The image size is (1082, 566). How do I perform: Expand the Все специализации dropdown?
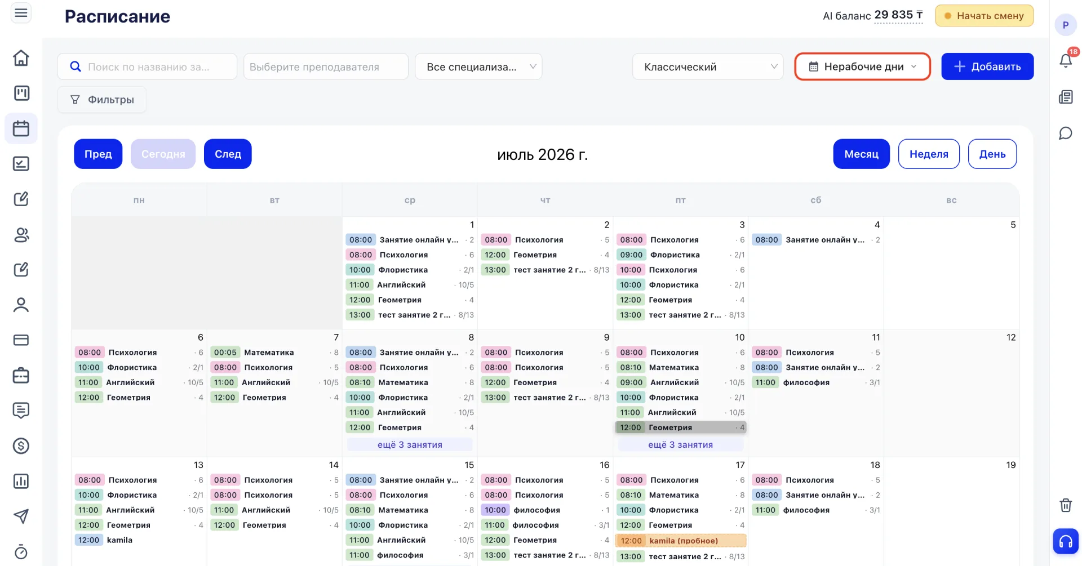click(x=478, y=66)
